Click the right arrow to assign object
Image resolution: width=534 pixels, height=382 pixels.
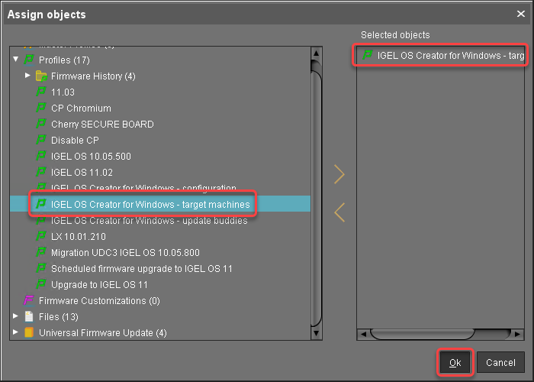click(339, 175)
